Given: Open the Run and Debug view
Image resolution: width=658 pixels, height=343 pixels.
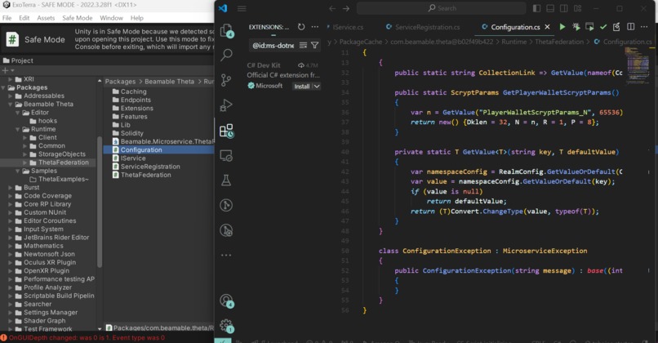Looking at the screenshot, I should 227,105.
